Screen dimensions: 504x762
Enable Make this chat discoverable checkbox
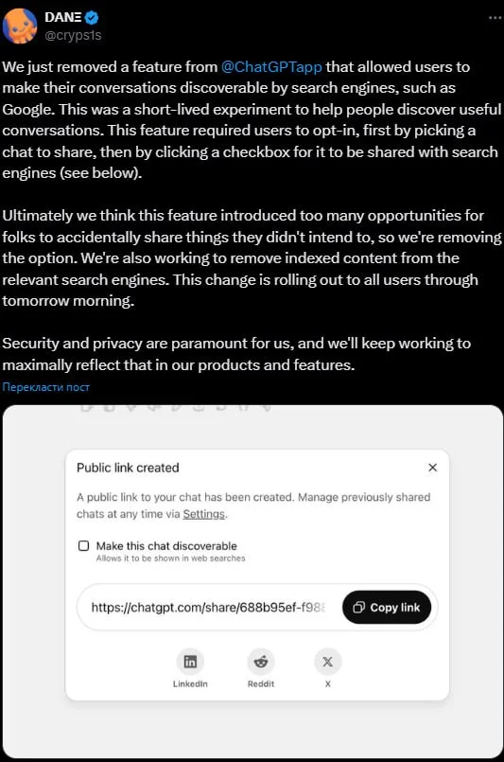point(83,546)
